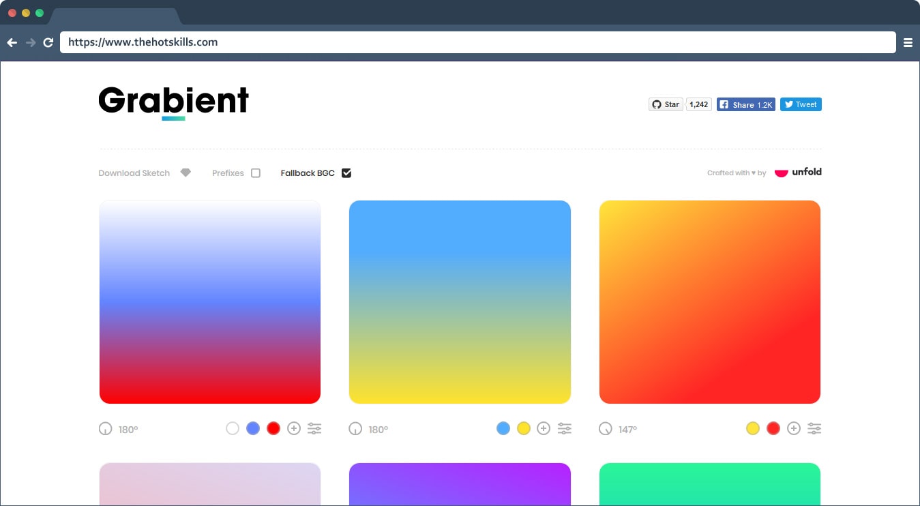Select red swatch of first gradient
The width and height of the screenshot is (920, 506).
pos(273,428)
